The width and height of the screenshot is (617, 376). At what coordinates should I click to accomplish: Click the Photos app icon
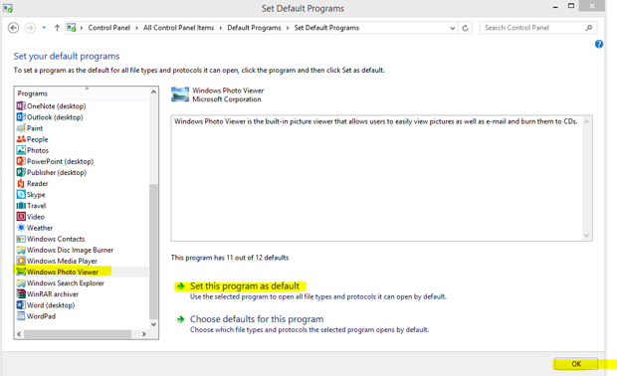[21, 150]
